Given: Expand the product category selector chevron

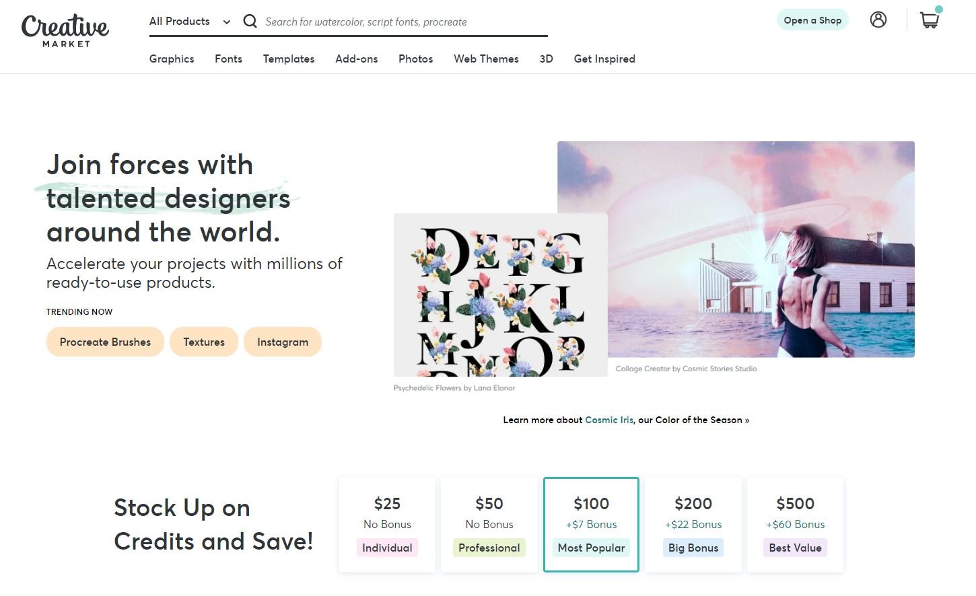Looking at the screenshot, I should pos(226,22).
